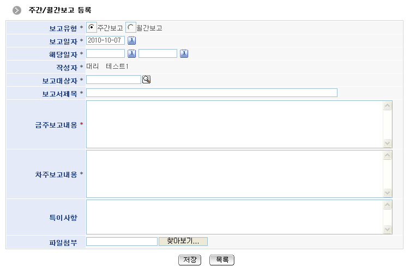This screenshot has height=271, width=410.
Task: Click the arrow icon beside 주간/월간보고 등록
Action: 17,10
